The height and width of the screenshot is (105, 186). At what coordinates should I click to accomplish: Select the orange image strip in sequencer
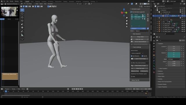pyautogui.click(x=10, y=76)
